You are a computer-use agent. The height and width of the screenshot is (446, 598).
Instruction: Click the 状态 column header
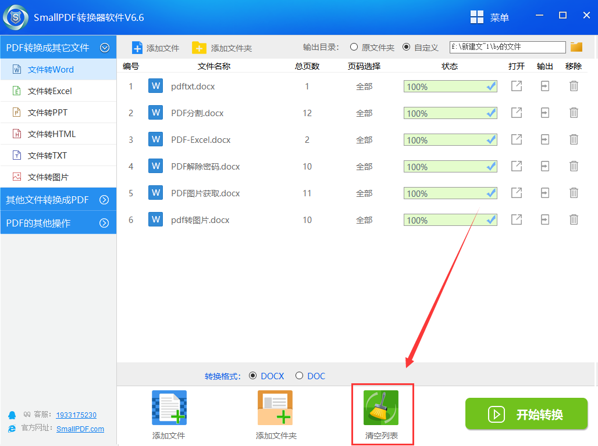[450, 66]
